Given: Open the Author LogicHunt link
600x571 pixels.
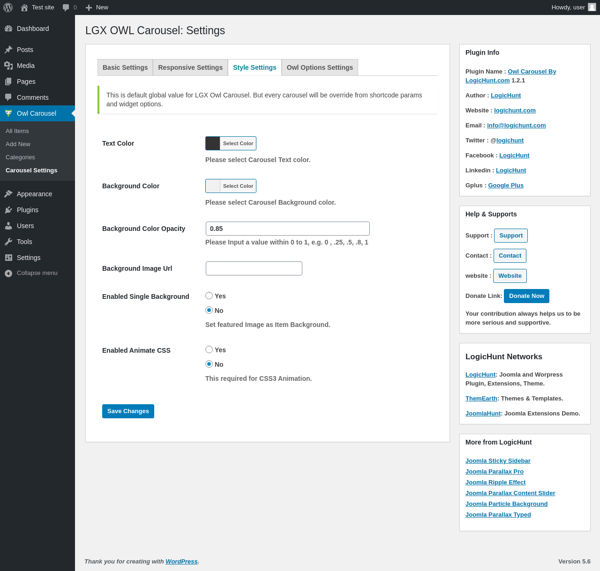Looking at the screenshot, I should [x=506, y=96].
